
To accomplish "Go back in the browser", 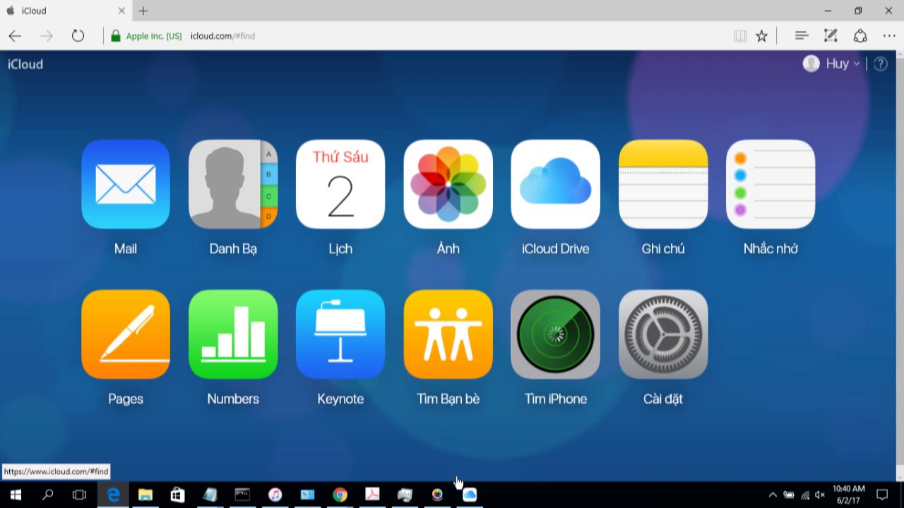I will [15, 36].
